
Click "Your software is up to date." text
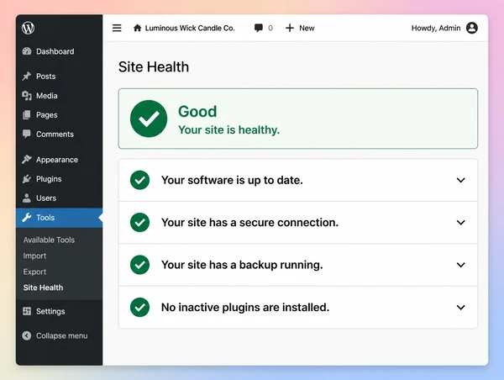coord(232,180)
